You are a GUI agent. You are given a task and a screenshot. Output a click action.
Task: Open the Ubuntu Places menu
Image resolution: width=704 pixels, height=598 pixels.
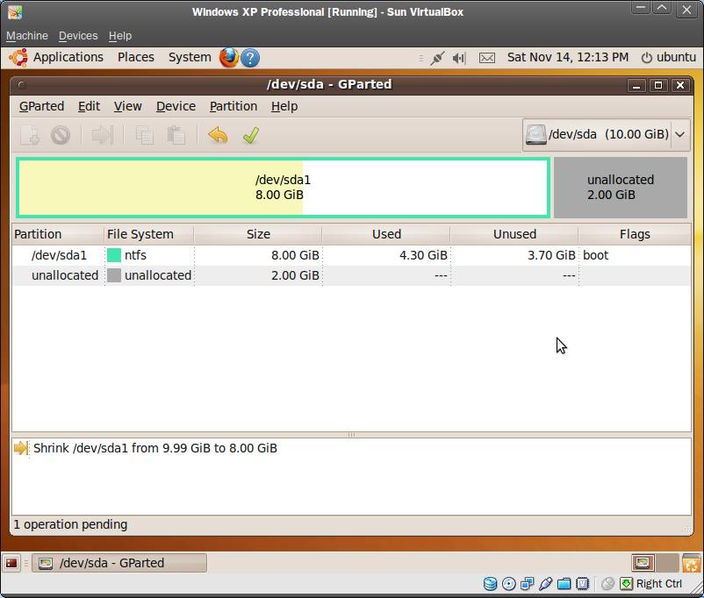coord(135,57)
